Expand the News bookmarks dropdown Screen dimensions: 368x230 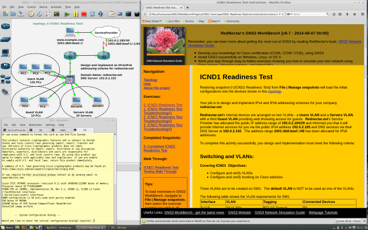[x=214, y=21]
